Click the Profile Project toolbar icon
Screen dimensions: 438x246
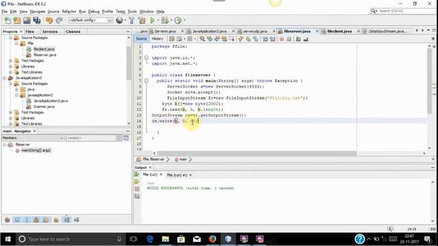click(x=178, y=20)
